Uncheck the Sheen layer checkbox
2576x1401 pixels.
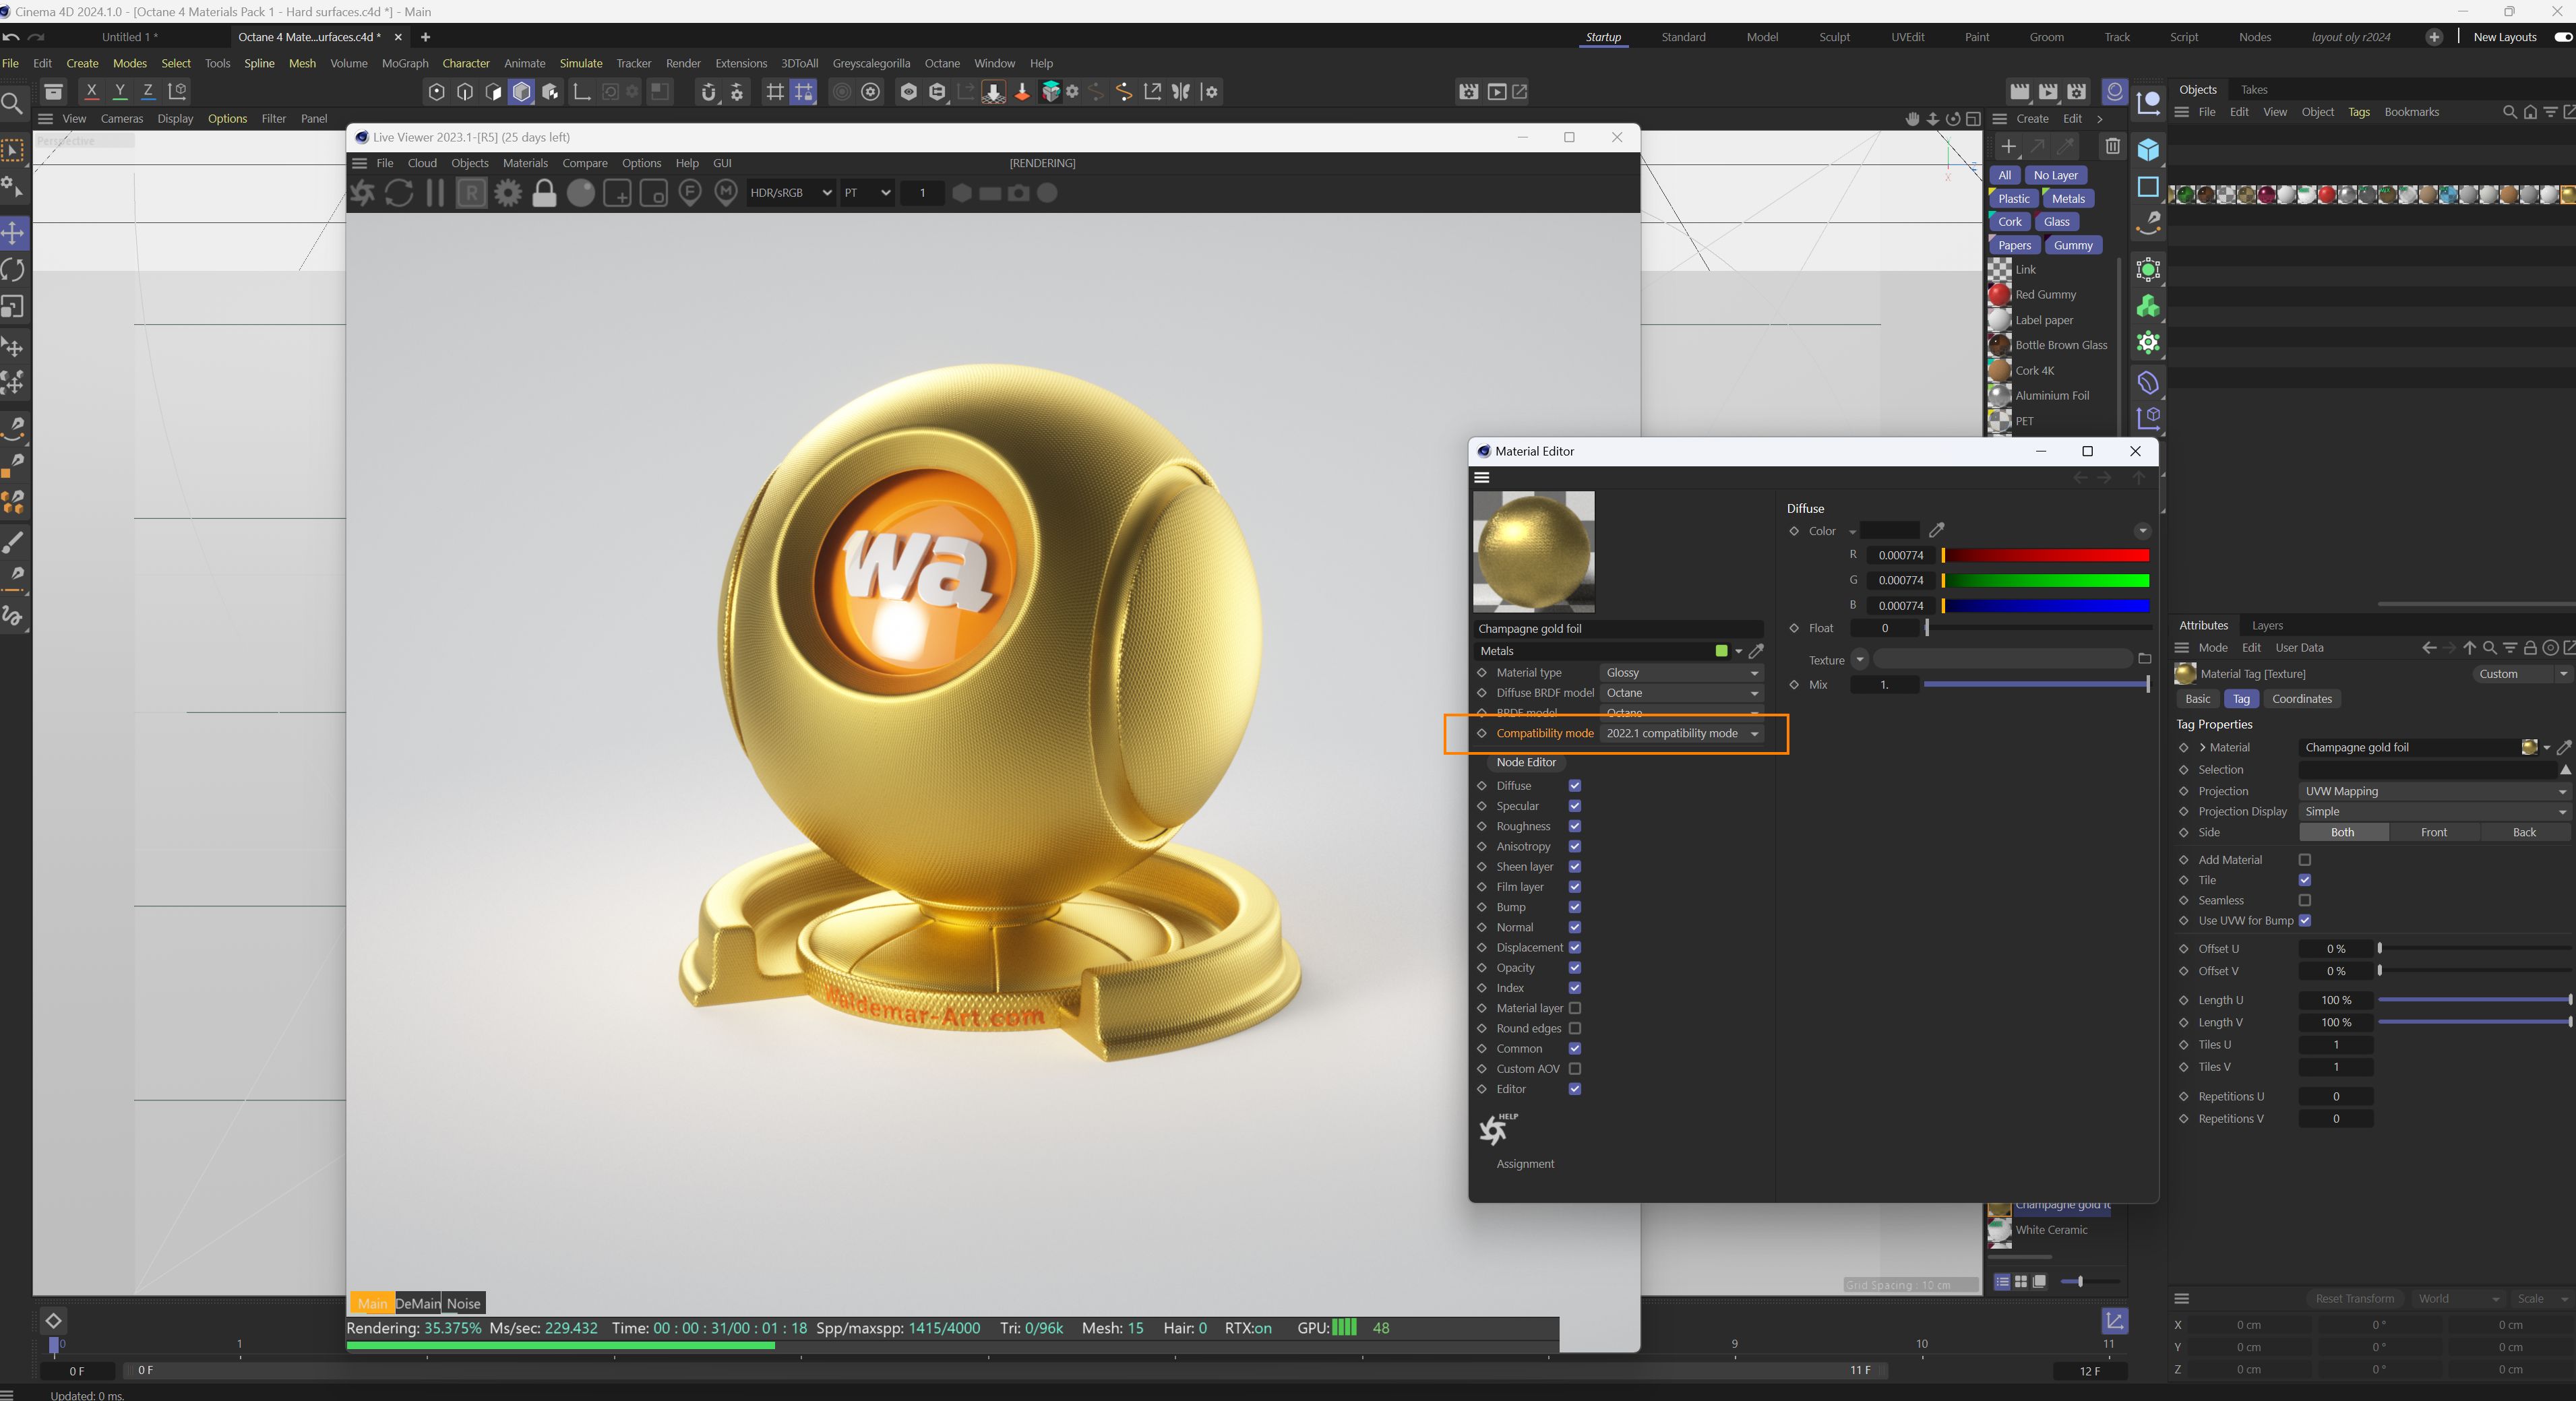(1574, 867)
